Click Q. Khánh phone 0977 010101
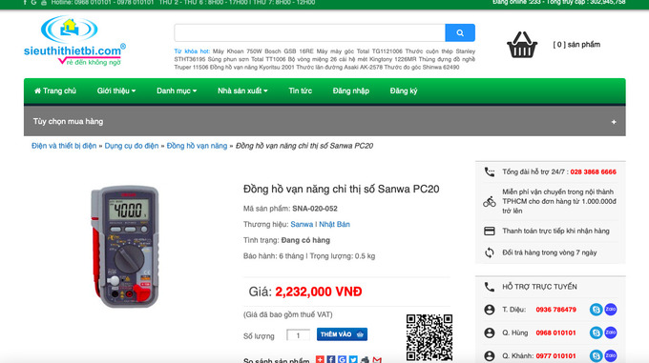Viewport: 649px width, 363px height. pos(555,355)
